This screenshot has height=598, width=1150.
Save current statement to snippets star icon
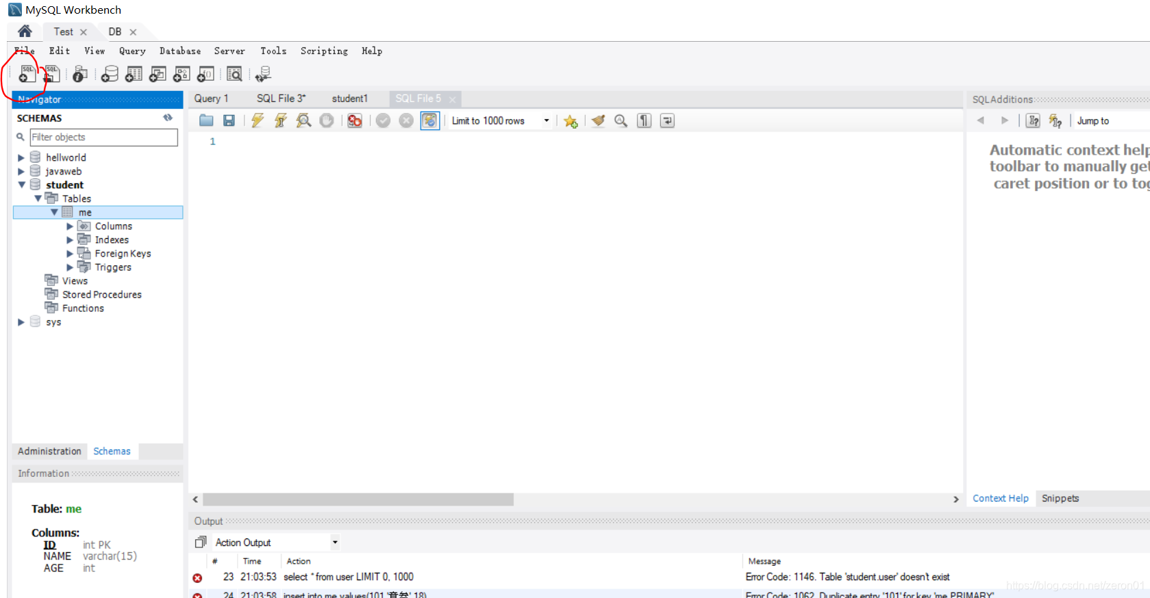pyautogui.click(x=571, y=121)
